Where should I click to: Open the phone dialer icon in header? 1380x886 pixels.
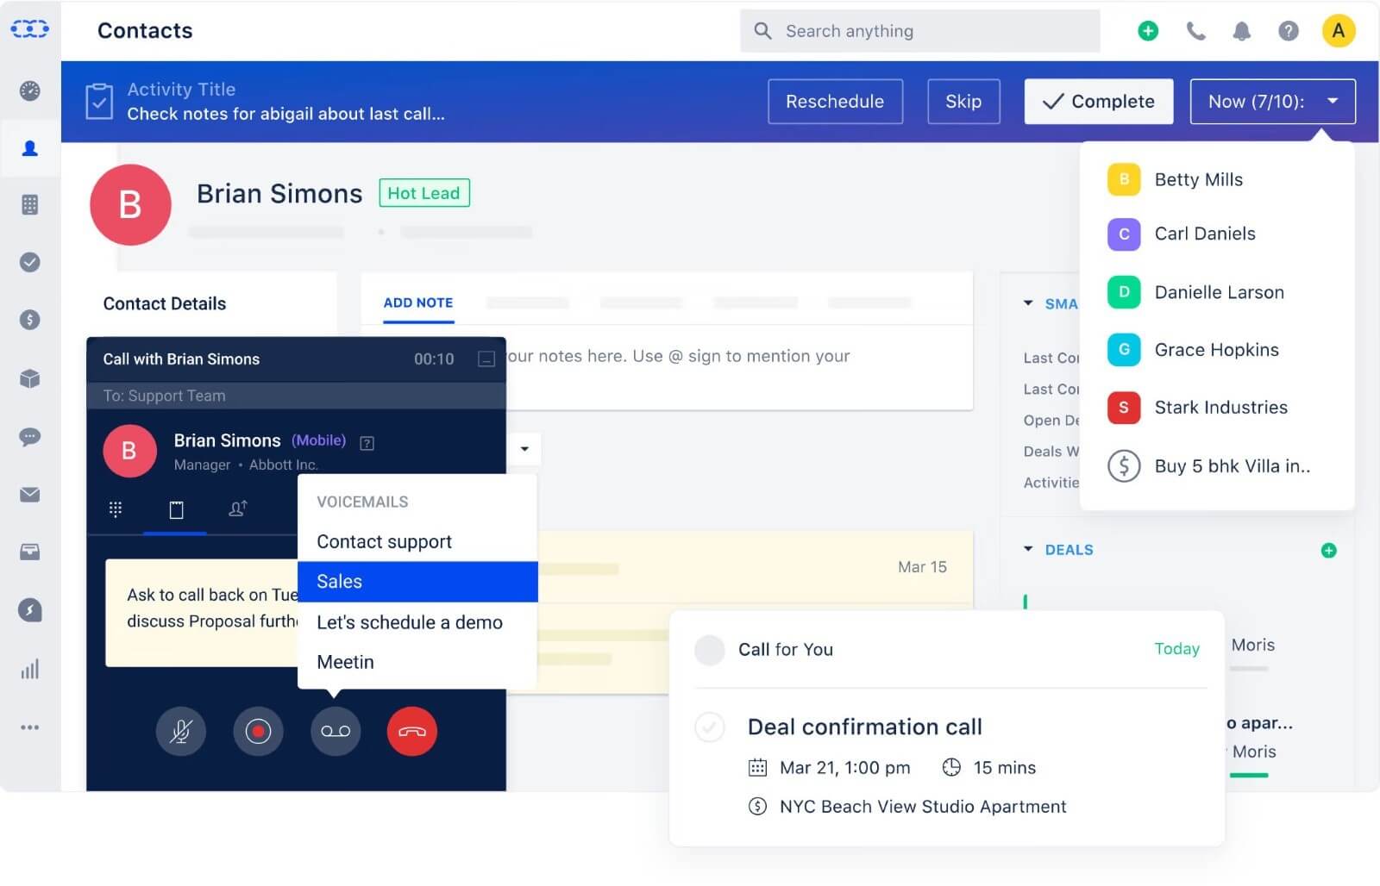[1195, 31]
